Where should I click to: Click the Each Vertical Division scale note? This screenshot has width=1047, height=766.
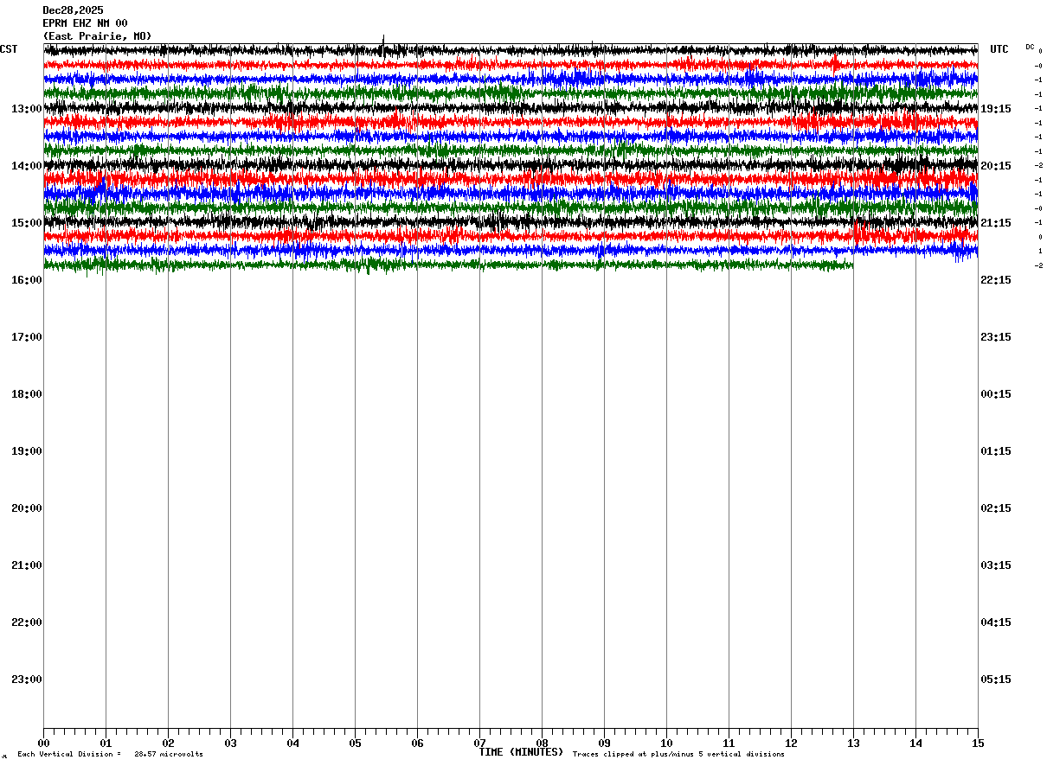(x=69, y=755)
